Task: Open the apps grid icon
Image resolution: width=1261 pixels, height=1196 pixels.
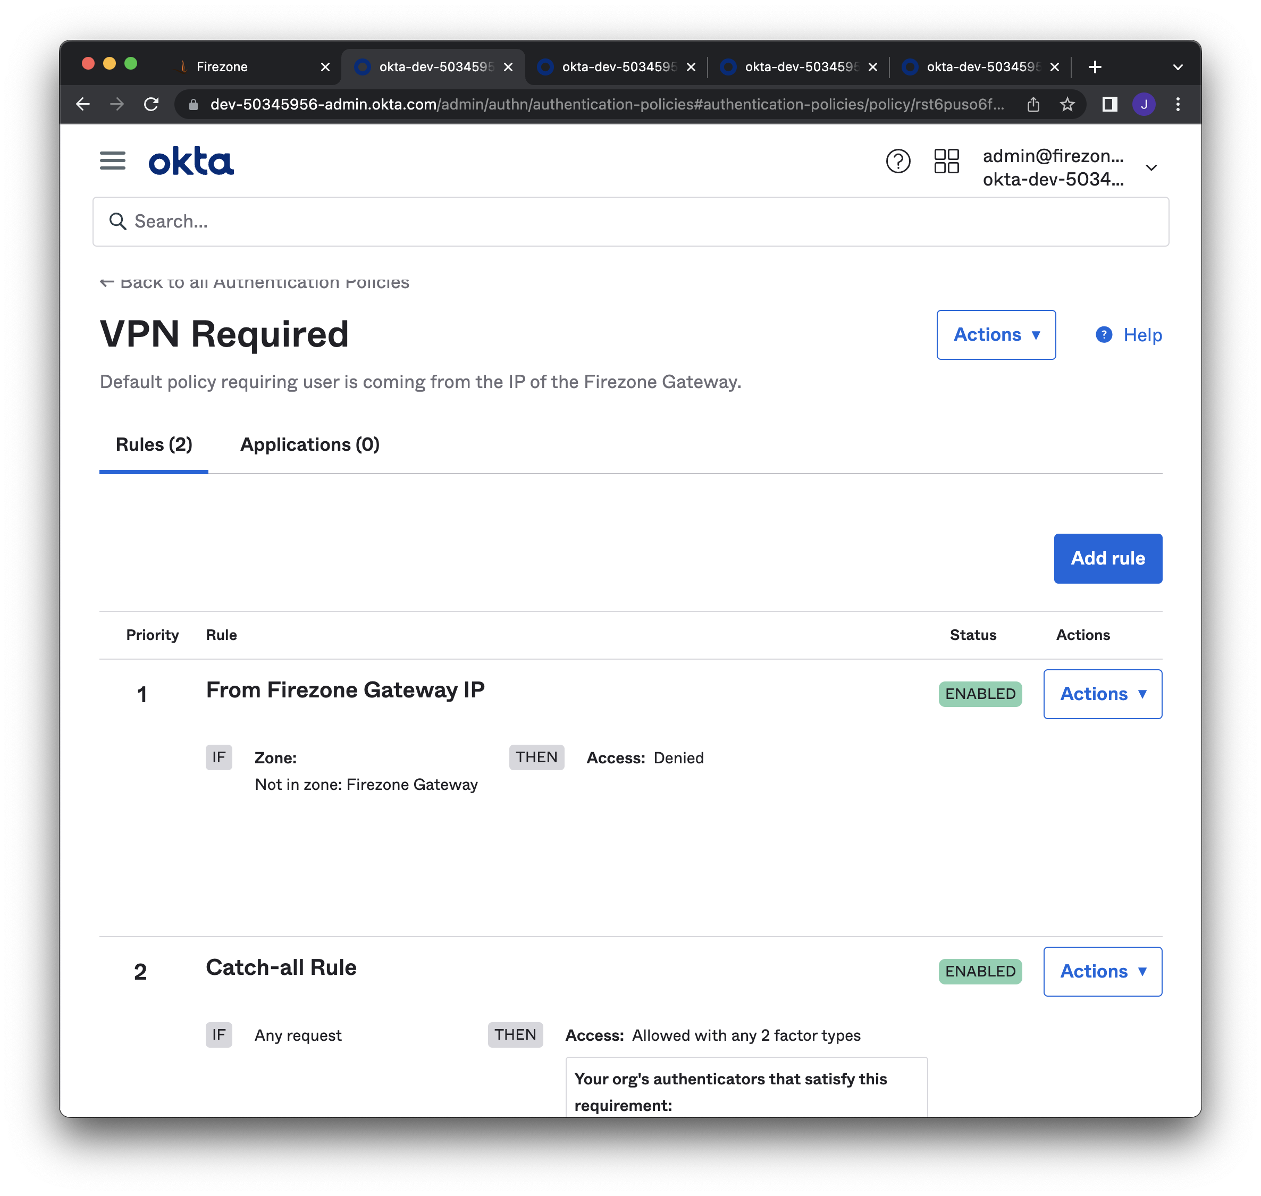Action: tap(946, 161)
